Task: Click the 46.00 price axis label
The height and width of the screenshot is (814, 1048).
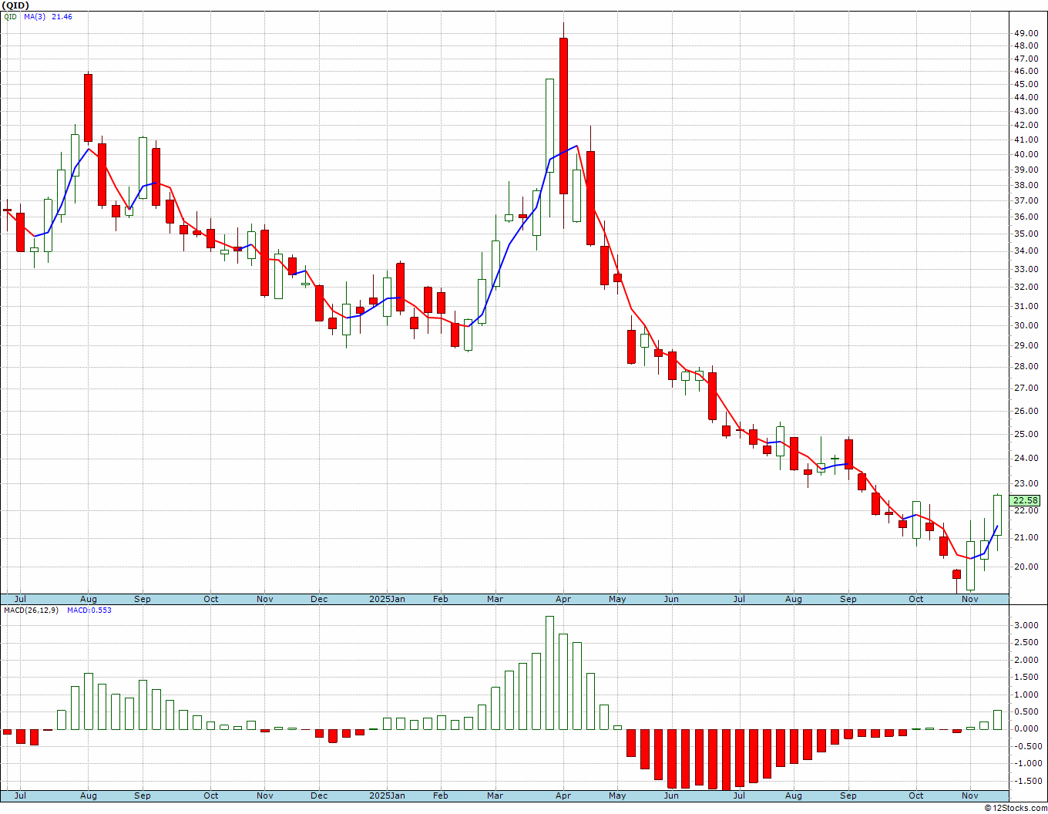Action: [x=1026, y=71]
